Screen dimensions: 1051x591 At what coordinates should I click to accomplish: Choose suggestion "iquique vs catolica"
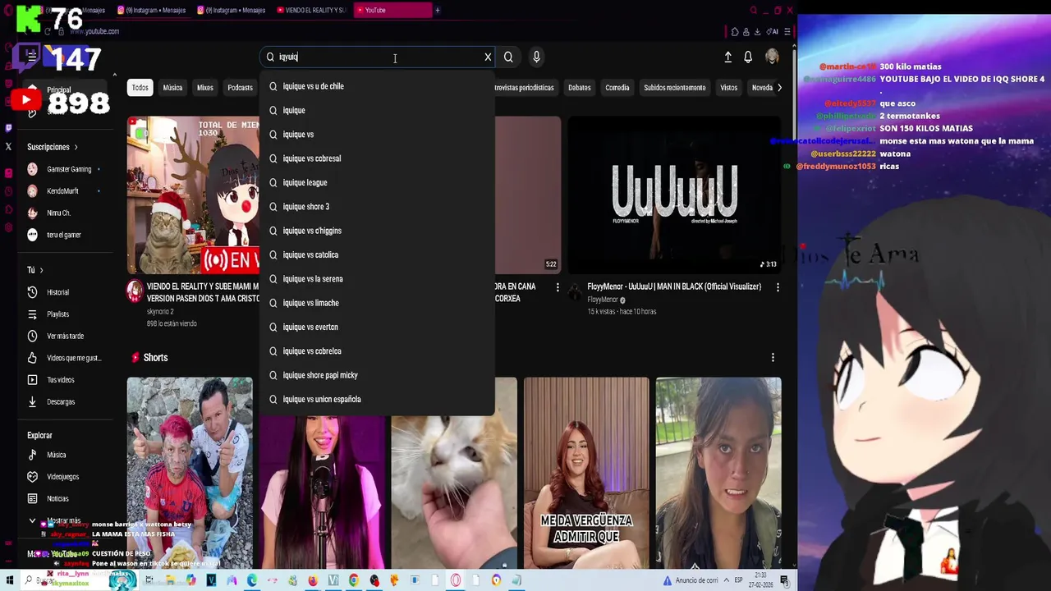[x=377, y=254]
